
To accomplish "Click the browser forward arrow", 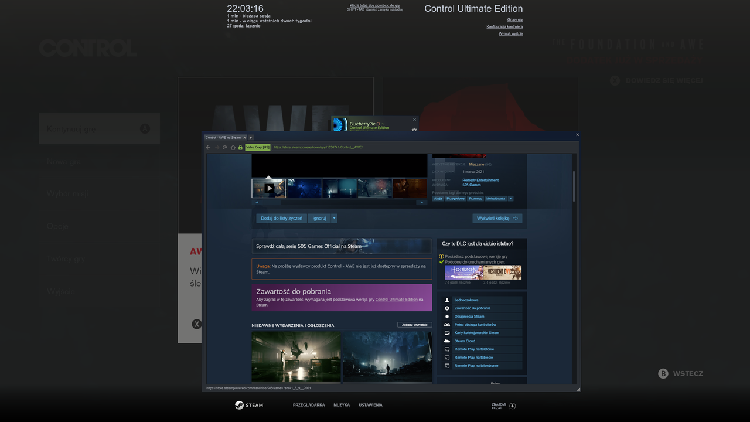I will (x=216, y=147).
